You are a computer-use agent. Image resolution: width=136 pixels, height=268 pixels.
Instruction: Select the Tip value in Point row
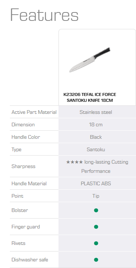pos(96,196)
